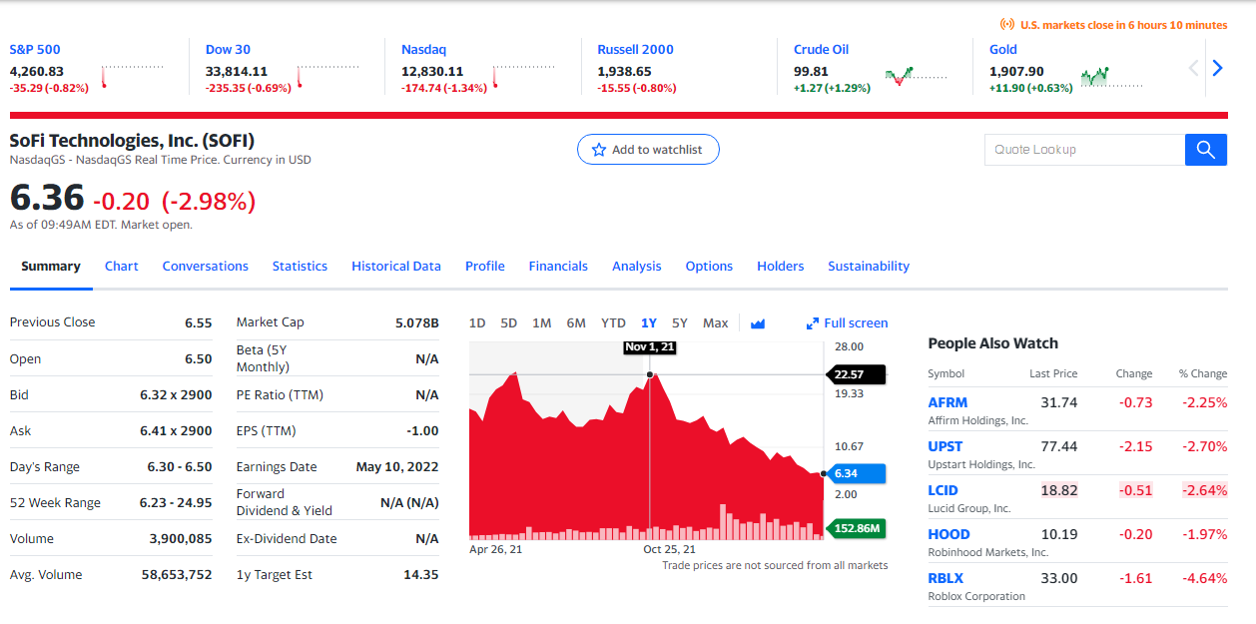Open the S&P 500 index link
1256x624 pixels.
35,50
